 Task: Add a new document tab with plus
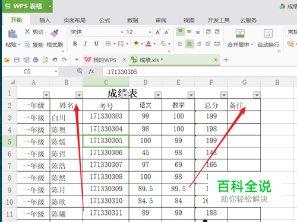[226, 60]
